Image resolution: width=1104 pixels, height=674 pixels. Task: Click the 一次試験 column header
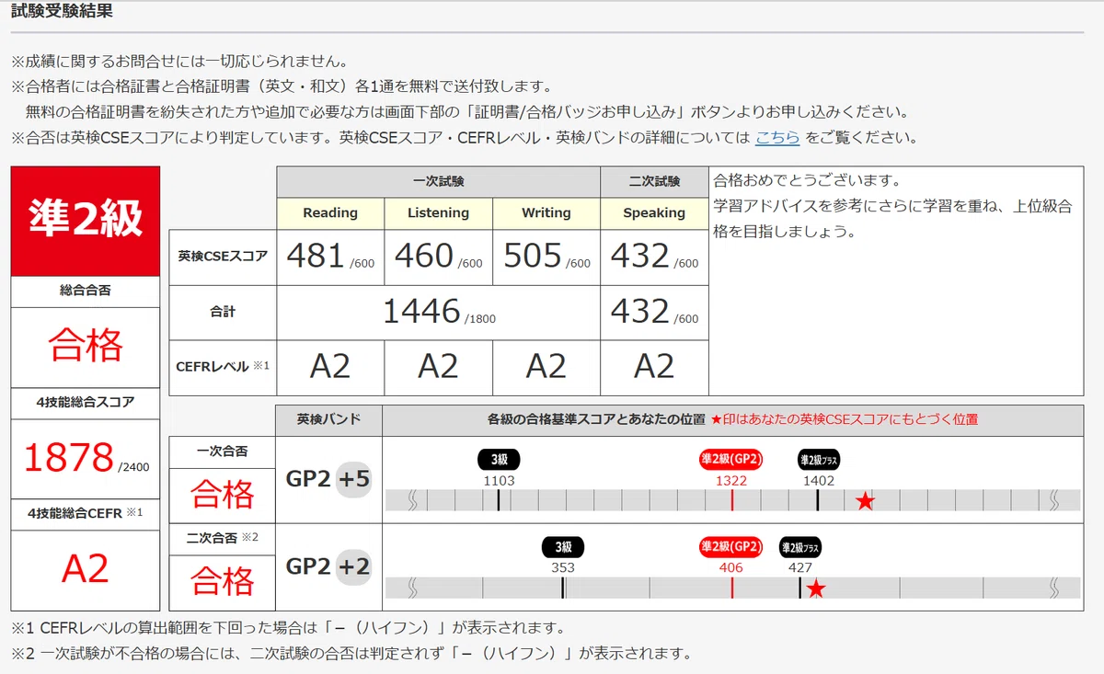[x=438, y=182]
